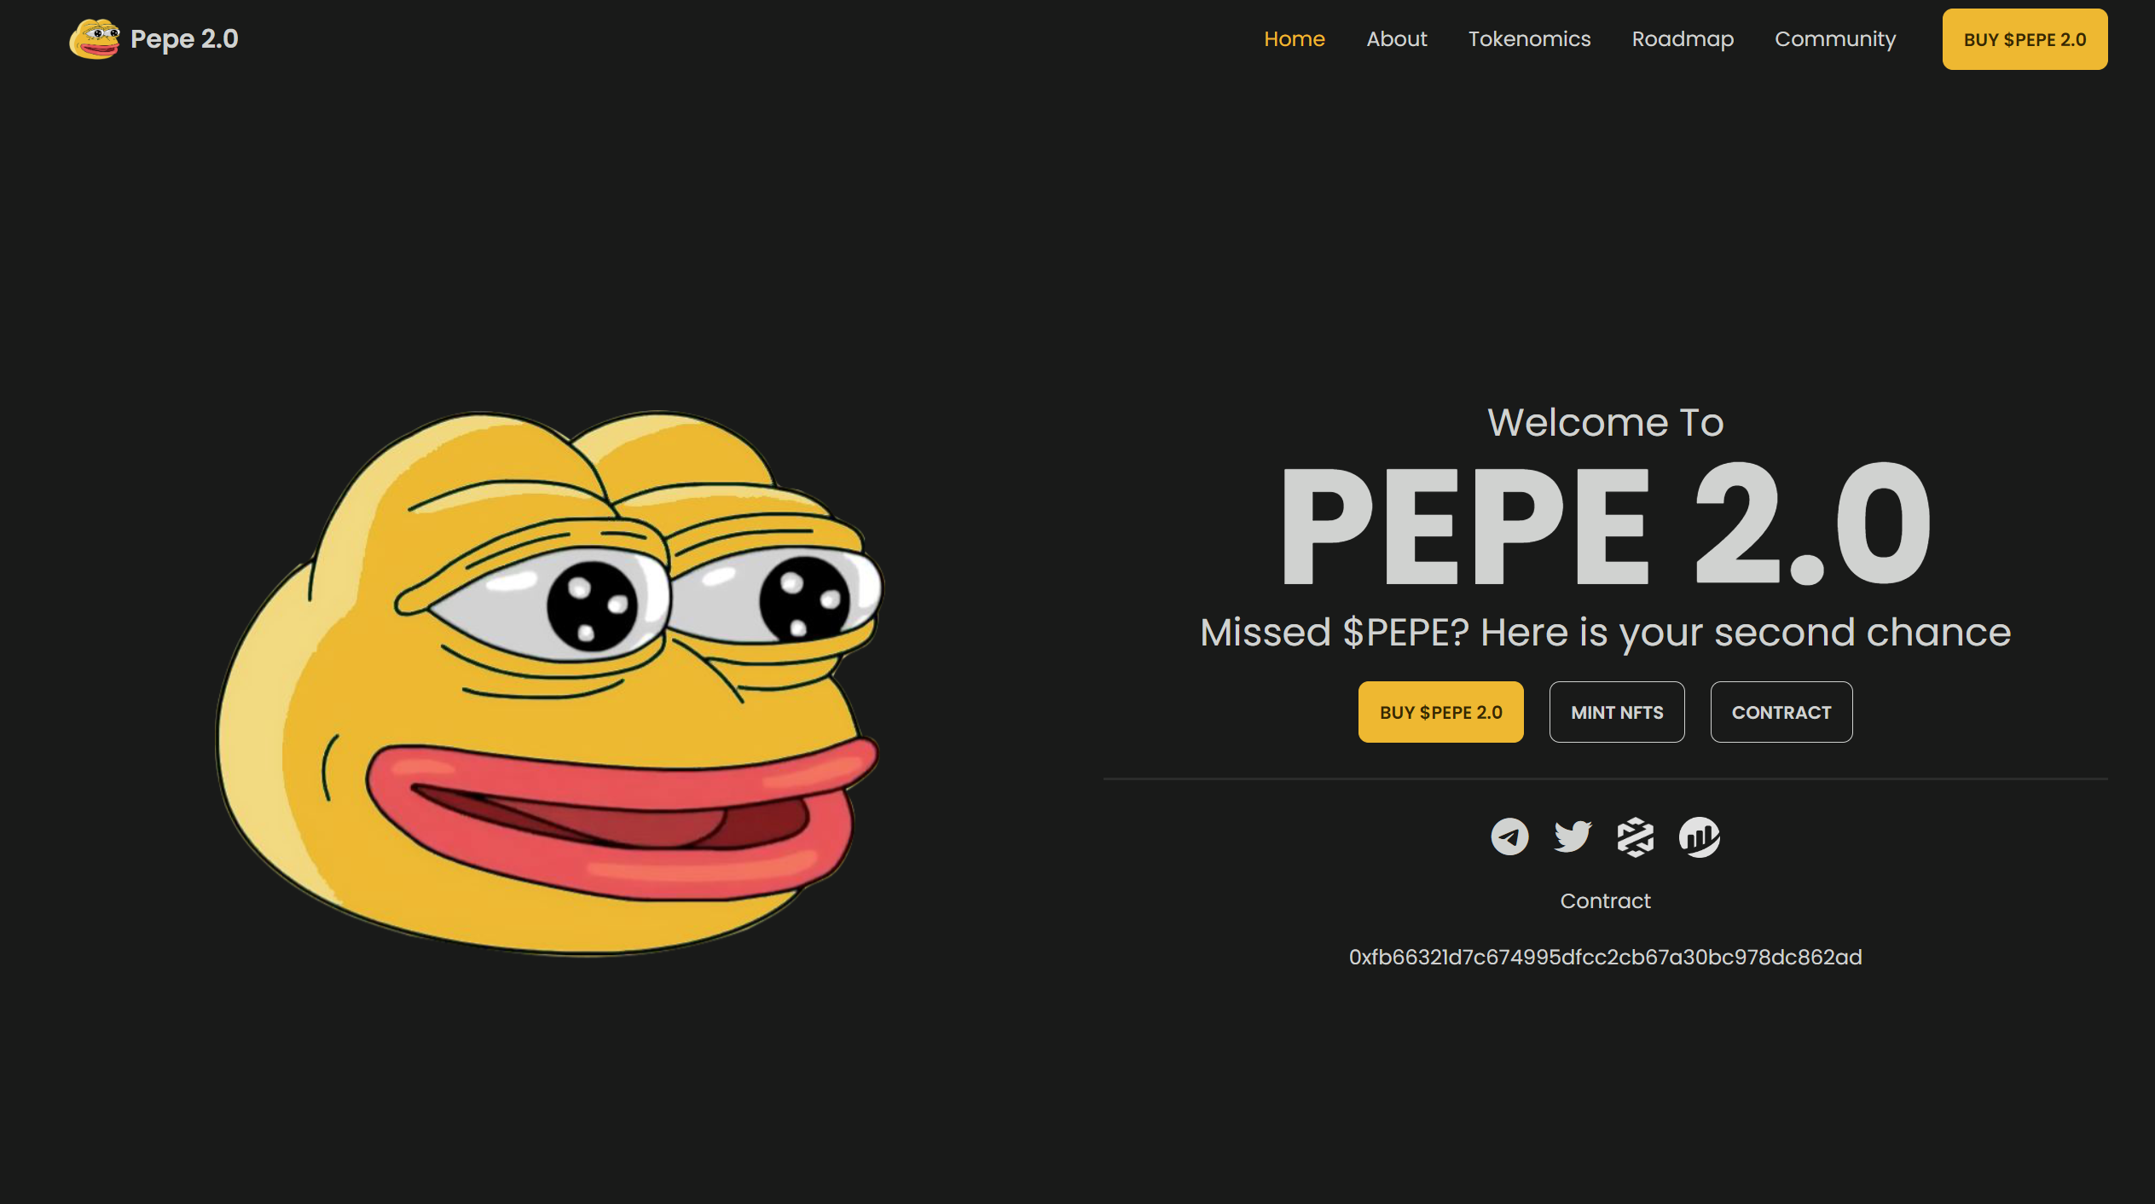Click the yellow BUY $PEPE 2.0 hero button

click(x=1440, y=712)
